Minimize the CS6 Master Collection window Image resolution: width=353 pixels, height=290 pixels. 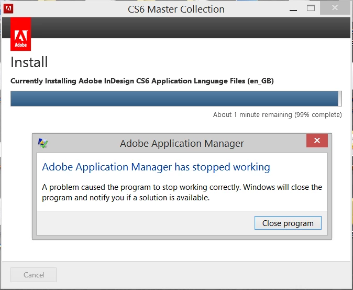293,9
